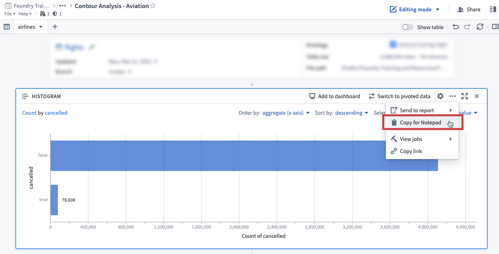Open the table icon left of airlines tab

(x=6, y=27)
